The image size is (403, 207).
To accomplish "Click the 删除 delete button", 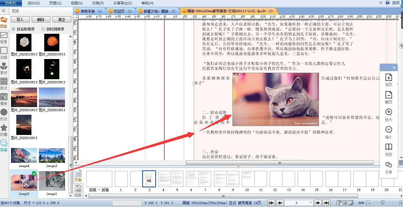I will 41,20.
